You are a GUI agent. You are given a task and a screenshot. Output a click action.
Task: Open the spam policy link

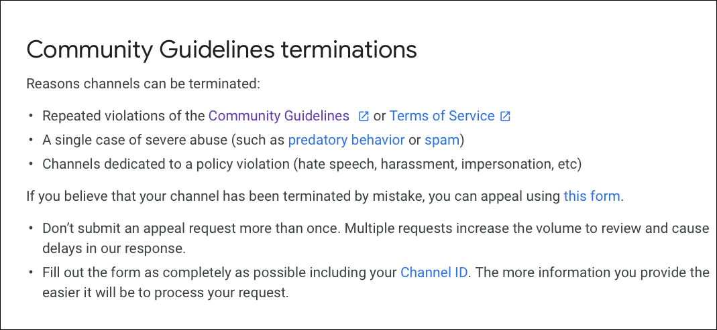tap(442, 141)
